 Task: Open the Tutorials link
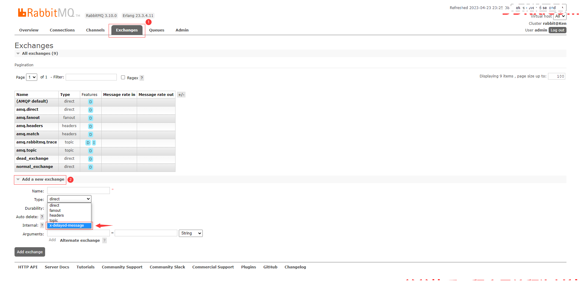click(86, 267)
